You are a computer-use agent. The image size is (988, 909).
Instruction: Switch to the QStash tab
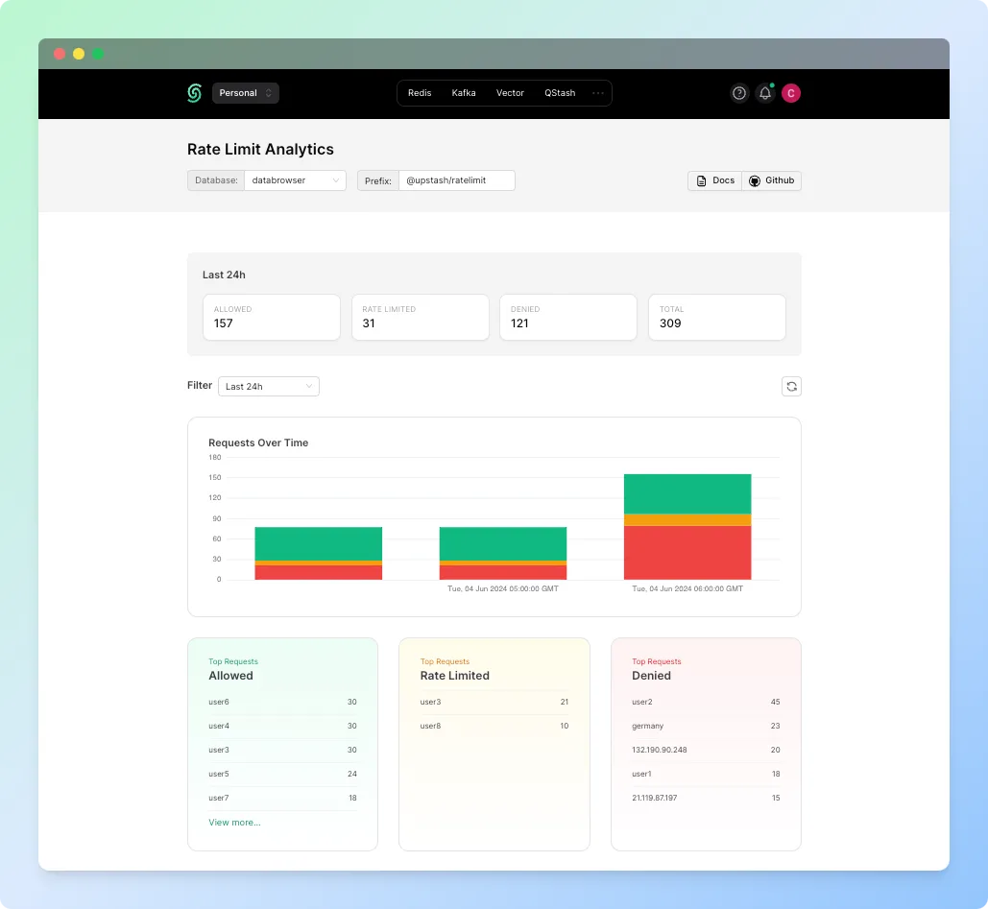[560, 93]
